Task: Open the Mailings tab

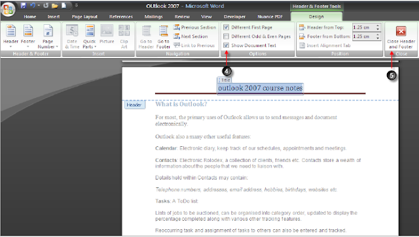Action: [153, 16]
